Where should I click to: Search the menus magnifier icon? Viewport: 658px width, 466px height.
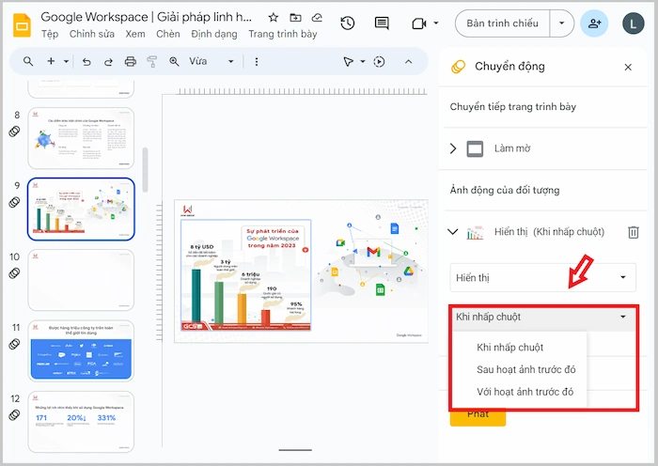(x=28, y=62)
